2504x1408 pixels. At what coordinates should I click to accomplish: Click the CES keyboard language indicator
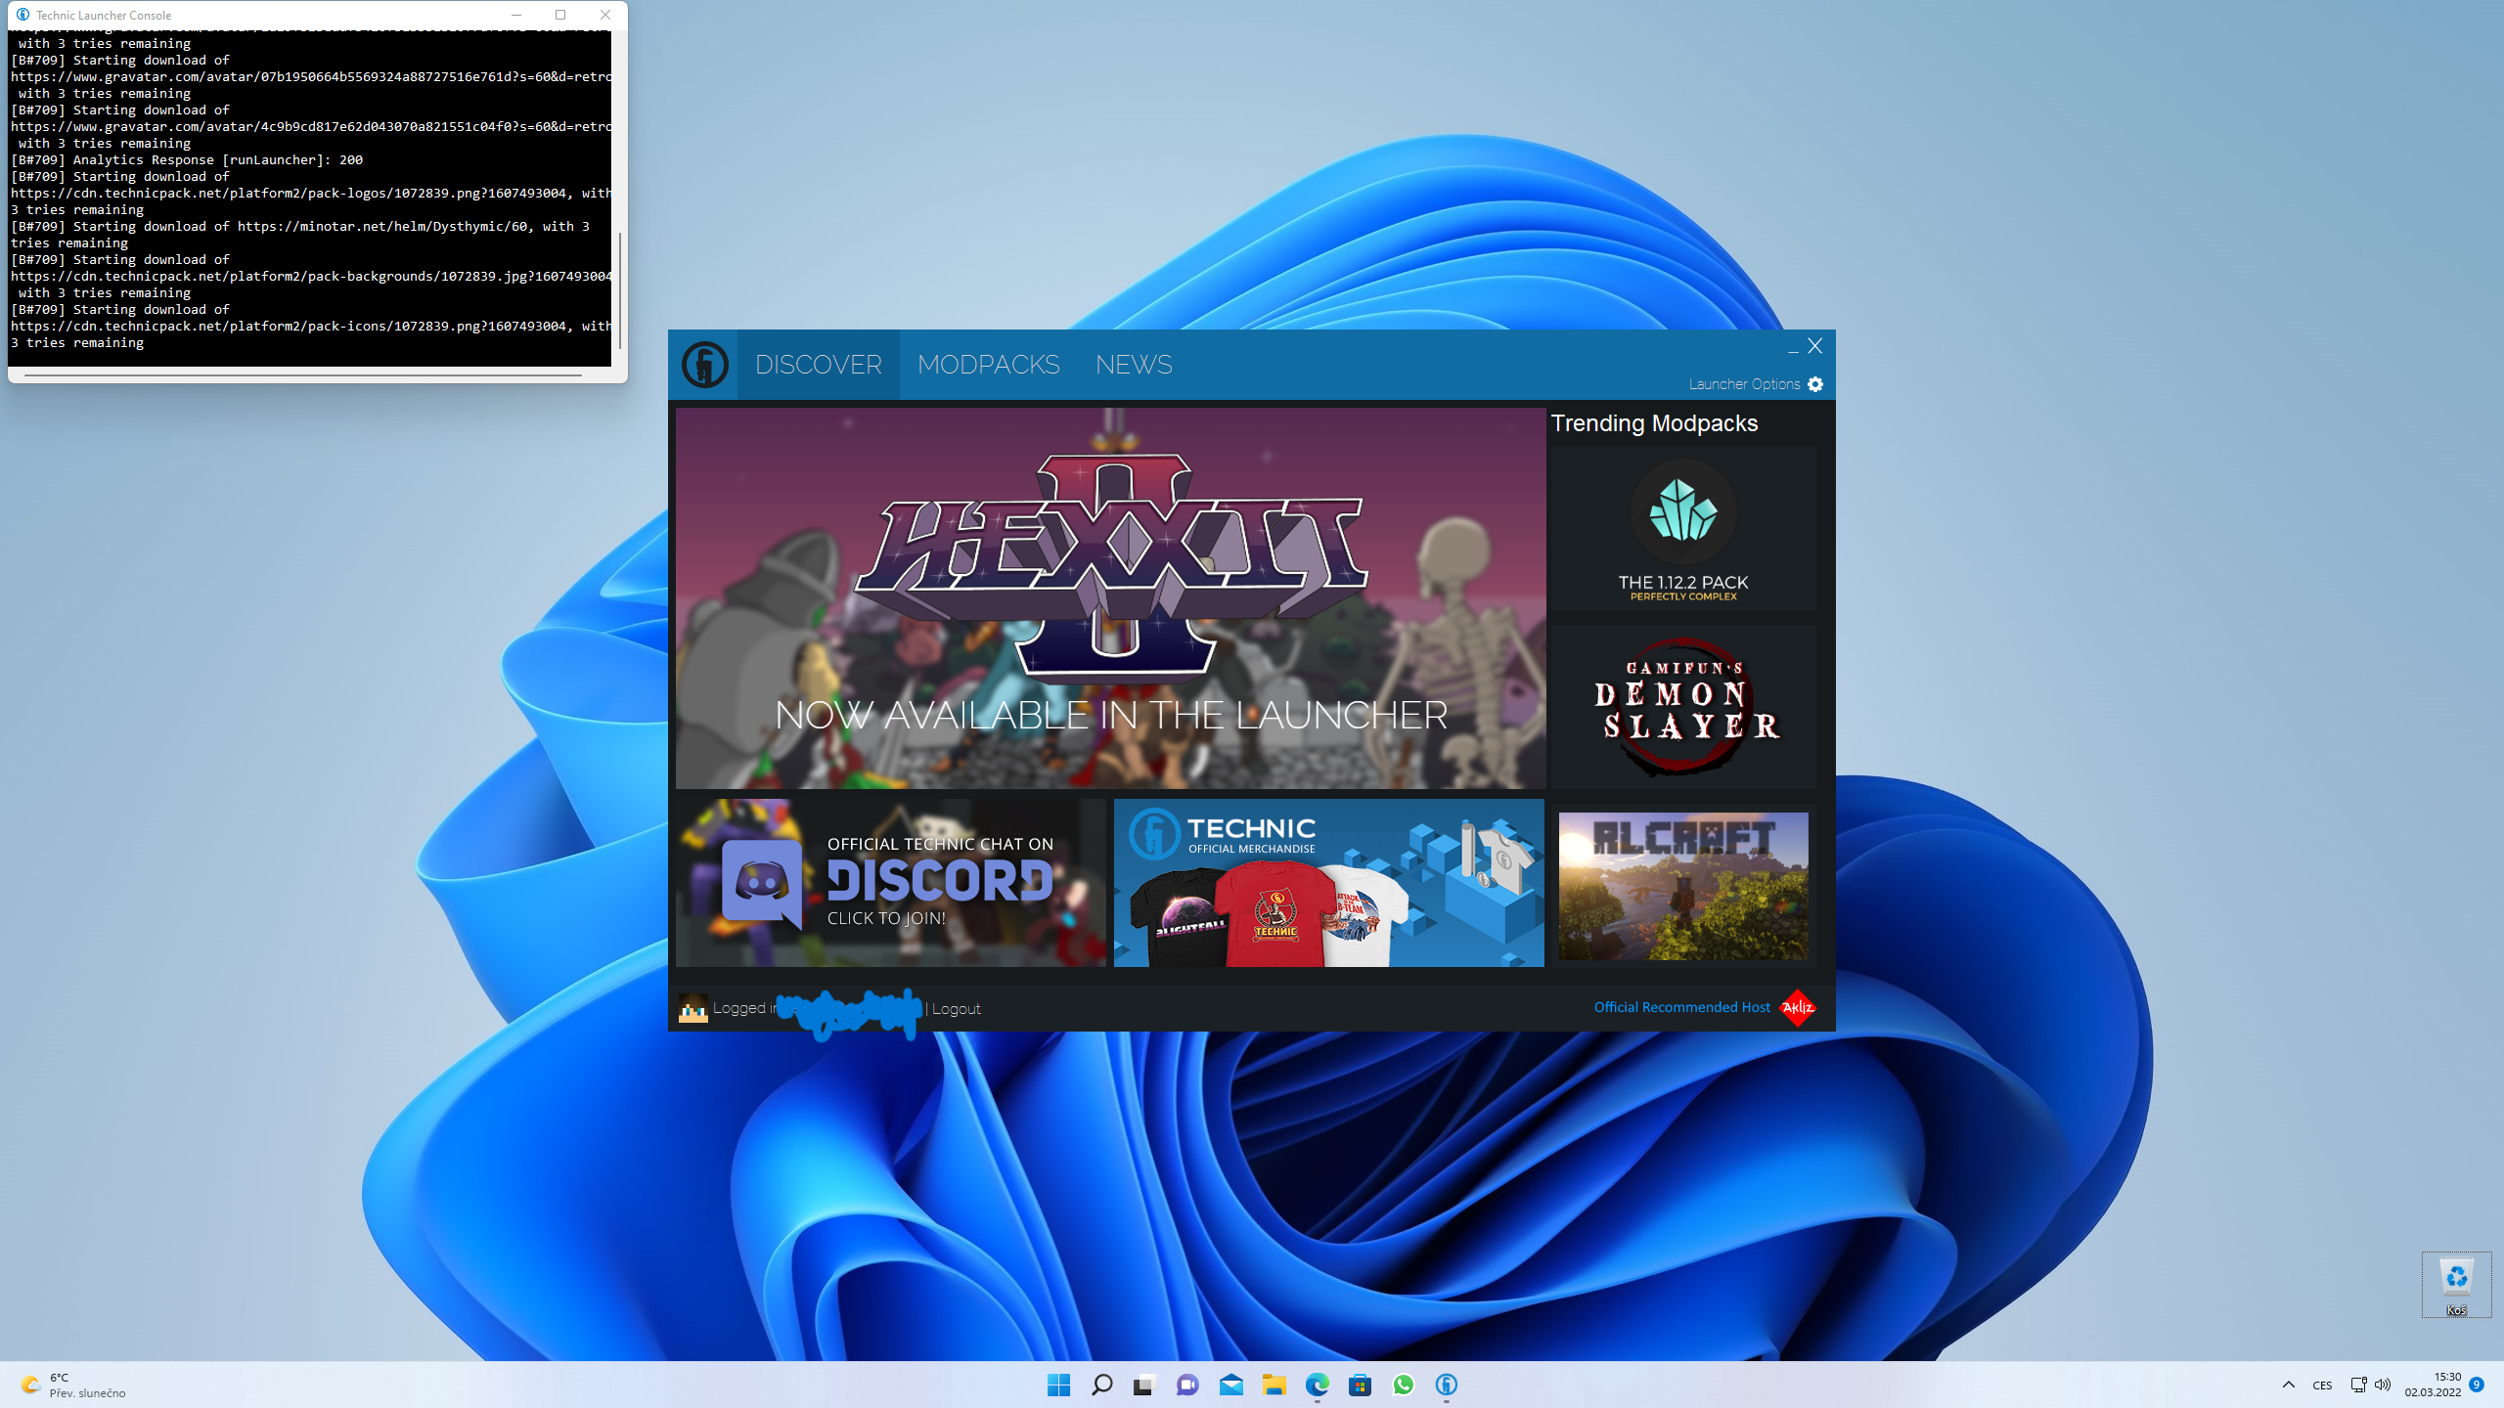pos(2322,1386)
